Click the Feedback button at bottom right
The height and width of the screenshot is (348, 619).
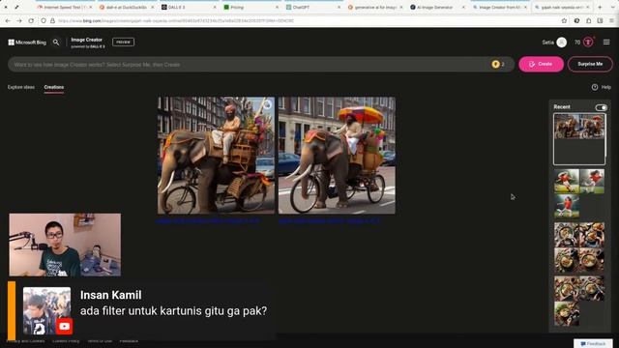point(593,344)
